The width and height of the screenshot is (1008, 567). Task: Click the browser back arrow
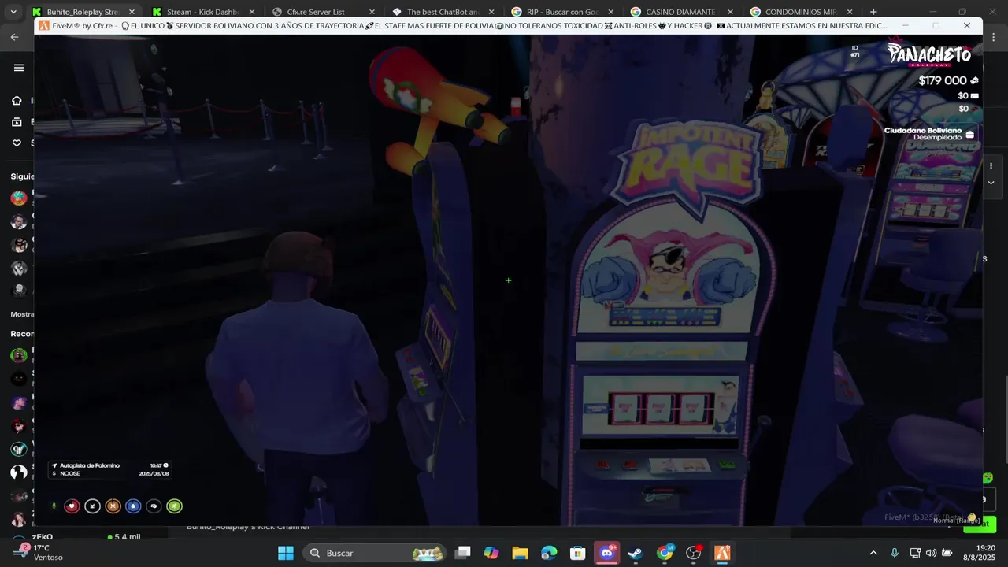click(14, 37)
